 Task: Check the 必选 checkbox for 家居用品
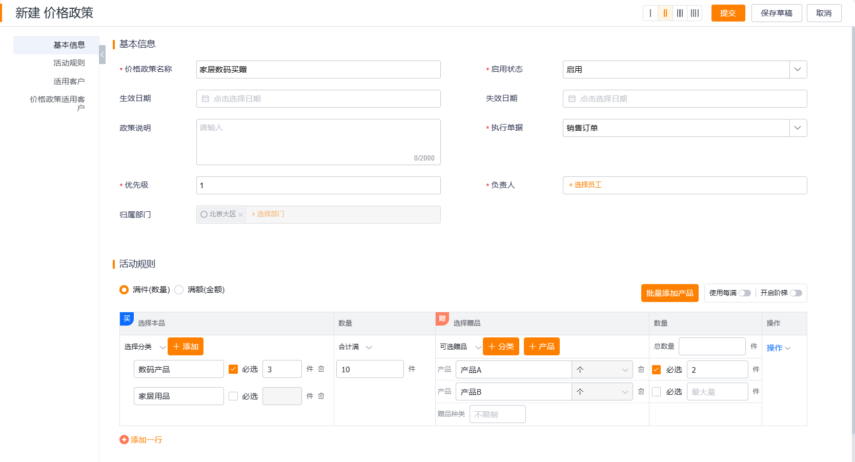pyautogui.click(x=234, y=396)
